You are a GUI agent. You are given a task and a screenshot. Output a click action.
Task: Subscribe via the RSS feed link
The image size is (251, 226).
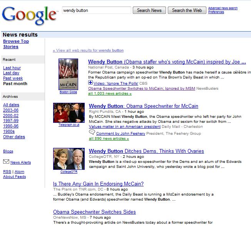[7, 172]
